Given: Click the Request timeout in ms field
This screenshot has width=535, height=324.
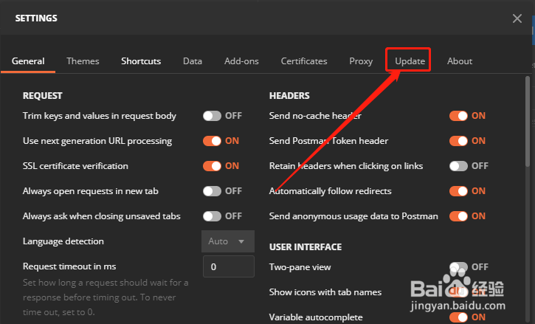Looking at the screenshot, I should (228, 266).
